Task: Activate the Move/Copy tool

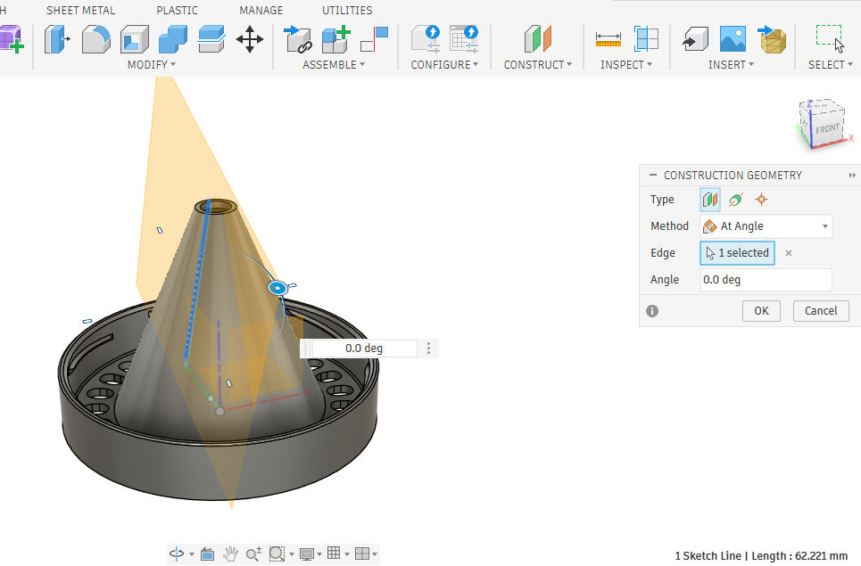Action: tap(249, 39)
